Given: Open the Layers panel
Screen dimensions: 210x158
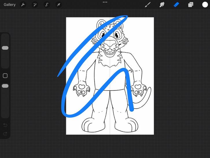Looking at the screenshot, I should pyautogui.click(x=191, y=5).
